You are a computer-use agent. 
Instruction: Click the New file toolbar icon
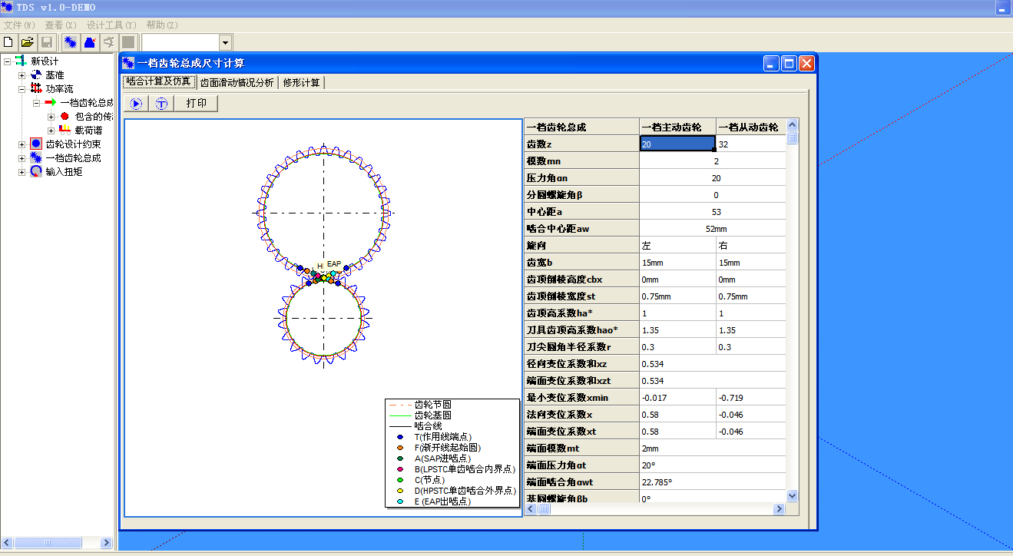pyautogui.click(x=8, y=42)
